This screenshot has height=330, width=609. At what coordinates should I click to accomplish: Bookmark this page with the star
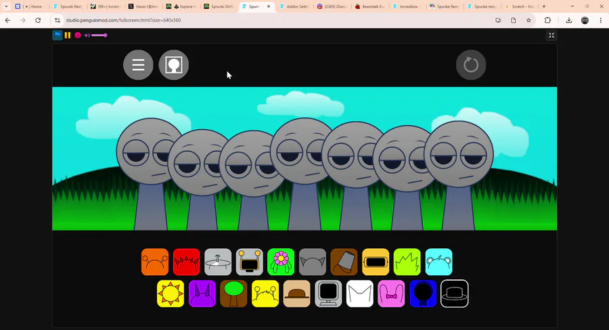pyautogui.click(x=528, y=20)
